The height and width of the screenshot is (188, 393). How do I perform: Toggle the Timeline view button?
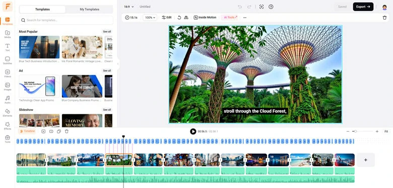pos(27,132)
